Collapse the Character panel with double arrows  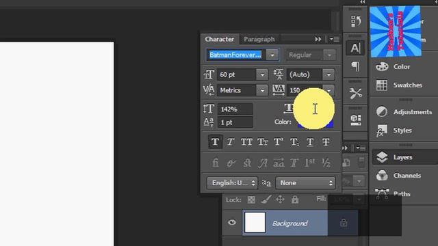point(318,40)
